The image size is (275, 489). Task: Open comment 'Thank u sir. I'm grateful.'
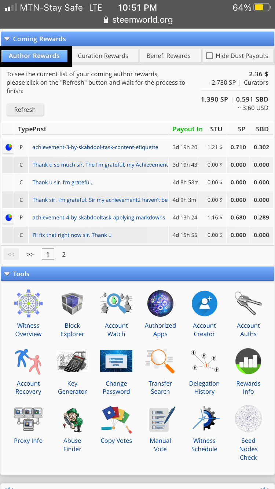click(62, 183)
